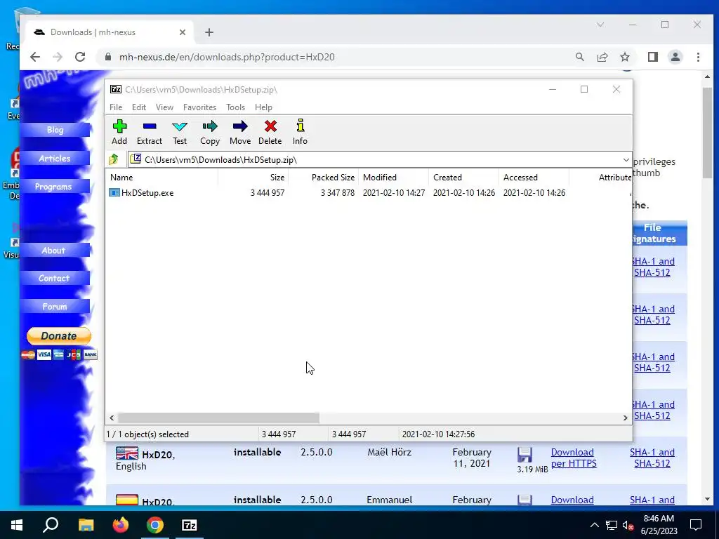Open SHA-1 and SHA-512 link for English HxD20
Screen dimensions: 719x539
point(652,458)
